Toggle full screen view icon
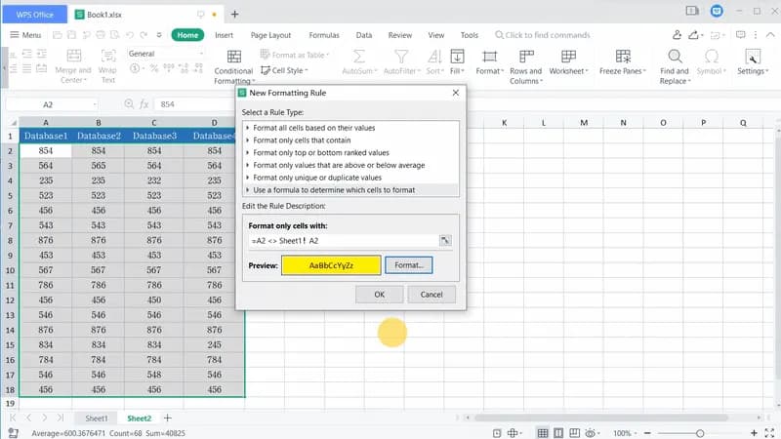This screenshot has width=781, height=439. [769, 433]
